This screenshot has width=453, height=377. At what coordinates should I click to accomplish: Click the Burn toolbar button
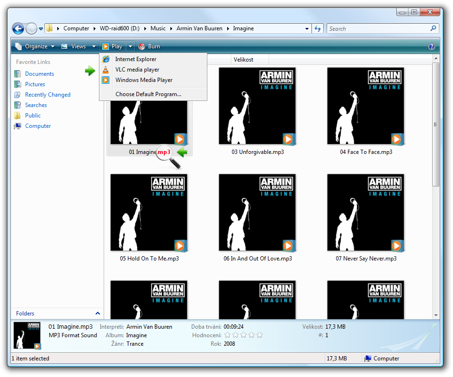(x=150, y=46)
